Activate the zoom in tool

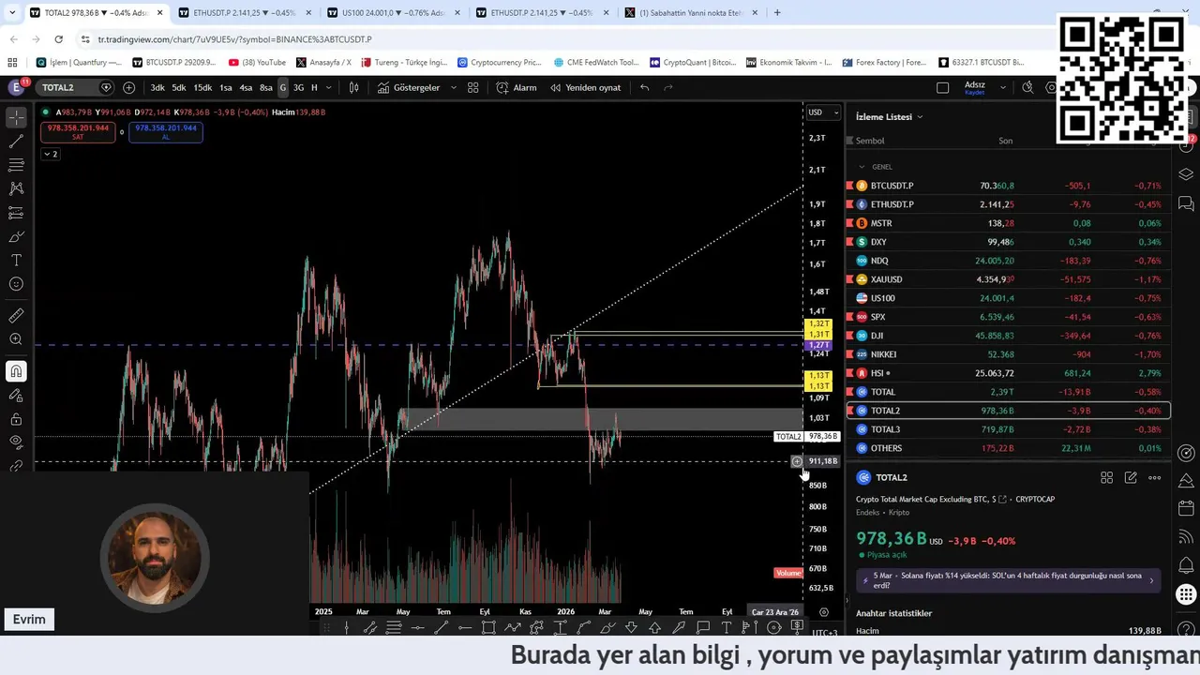(x=16, y=339)
